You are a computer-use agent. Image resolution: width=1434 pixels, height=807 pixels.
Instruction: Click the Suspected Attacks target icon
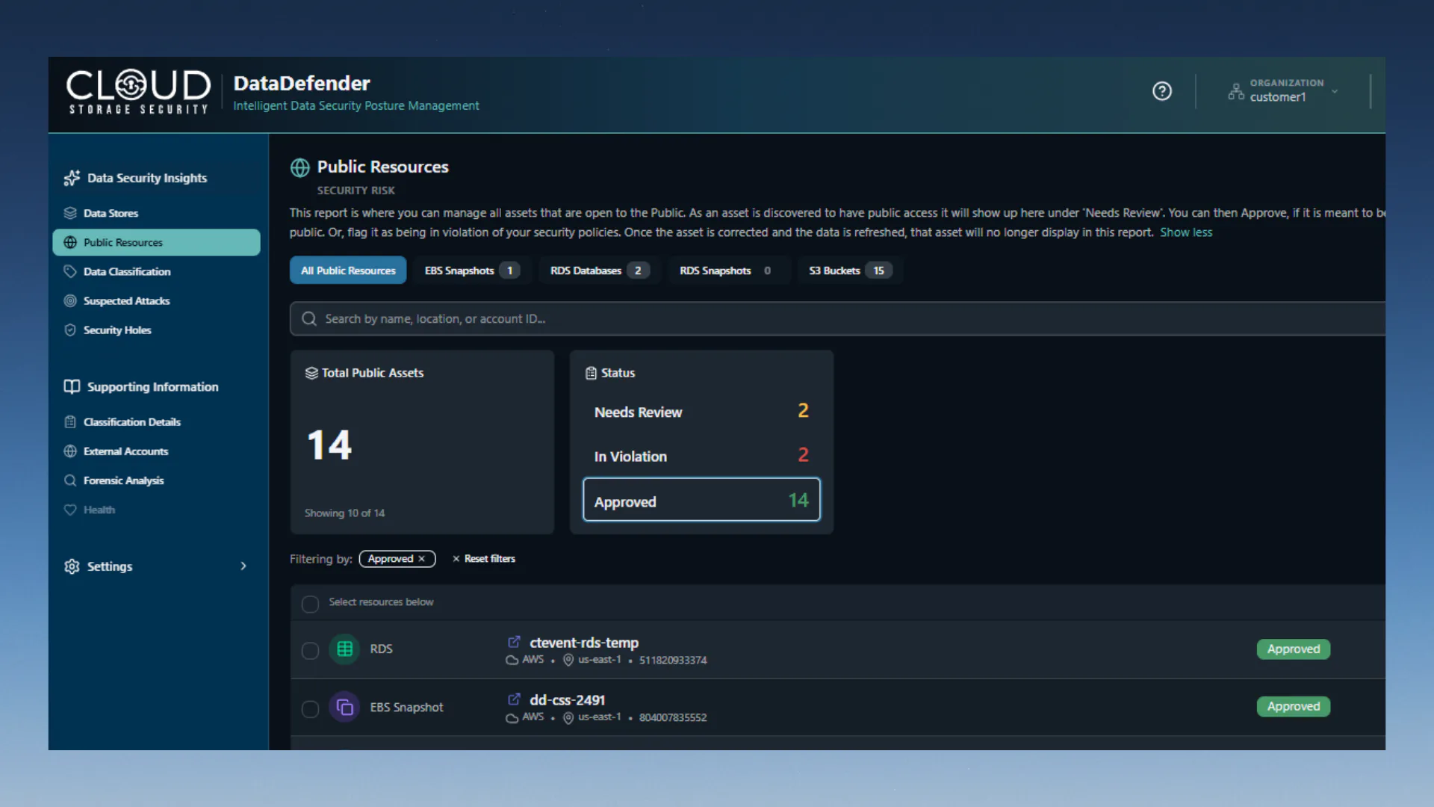[70, 300]
